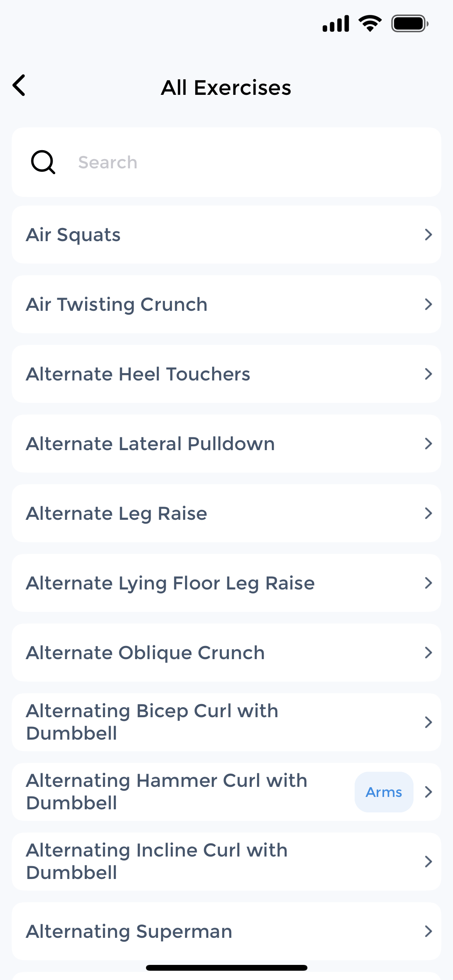The height and width of the screenshot is (980, 453).
Task: Tap the battery status icon
Action: 410,24
